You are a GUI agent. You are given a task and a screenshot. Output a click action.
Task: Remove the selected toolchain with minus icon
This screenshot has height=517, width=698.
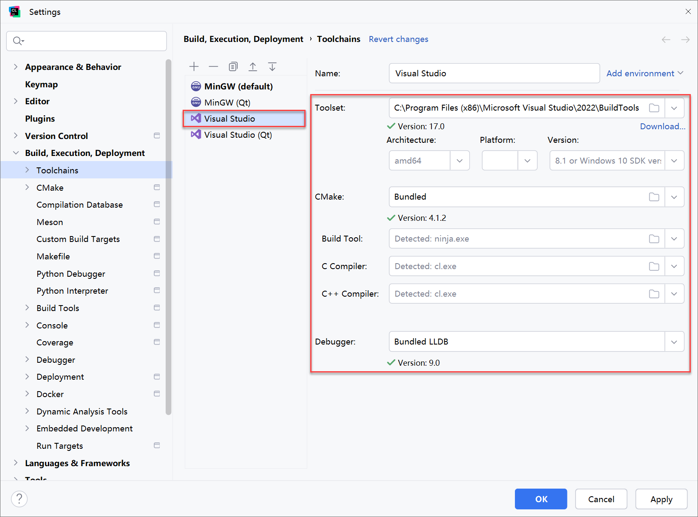(214, 67)
